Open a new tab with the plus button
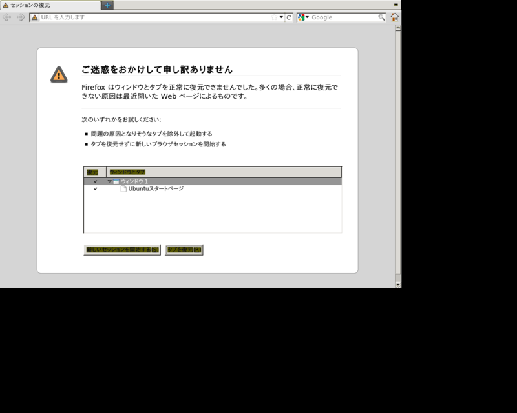This screenshot has height=413, width=517. tap(107, 5)
